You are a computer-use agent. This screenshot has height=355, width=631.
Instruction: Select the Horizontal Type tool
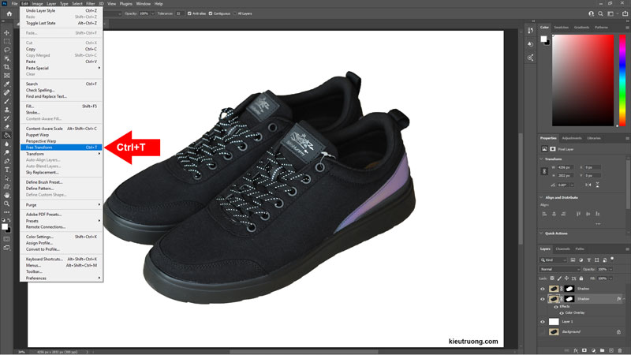[x=7, y=170]
